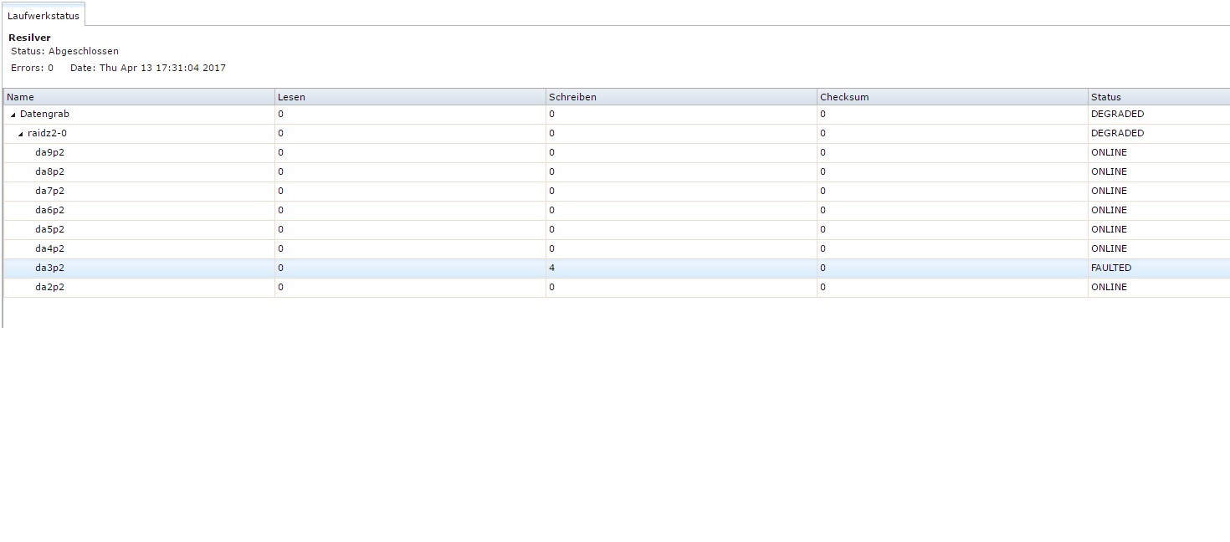Collapse the Datengrab pool tree node
Viewport: 1230px width, 542px height.
point(13,115)
